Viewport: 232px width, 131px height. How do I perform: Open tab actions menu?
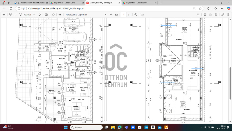tap(9, 3)
